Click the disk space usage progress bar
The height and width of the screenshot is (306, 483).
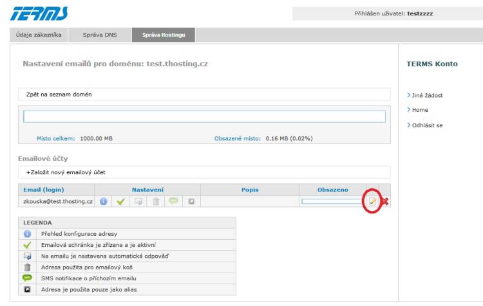[204, 116]
